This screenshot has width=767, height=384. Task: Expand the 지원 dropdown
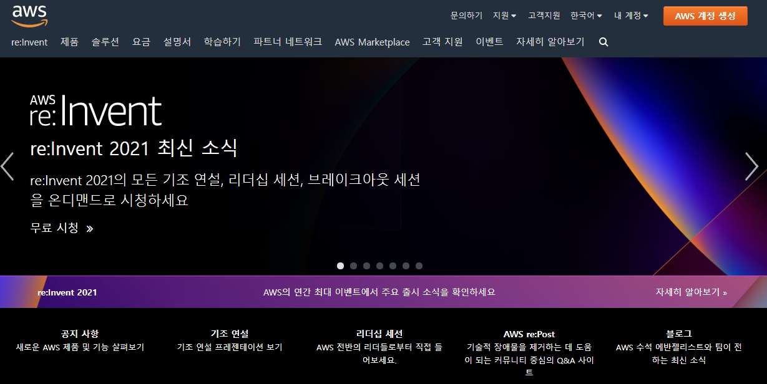505,16
